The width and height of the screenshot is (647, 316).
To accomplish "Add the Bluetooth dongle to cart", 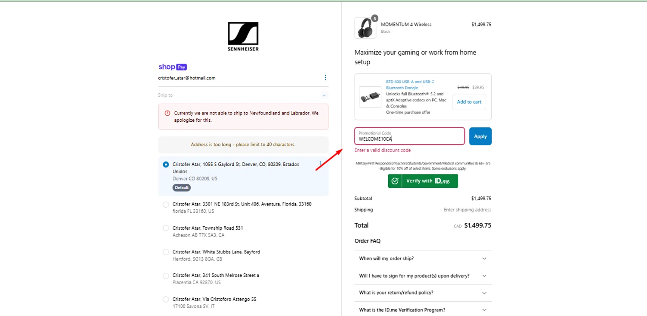I will click(469, 102).
